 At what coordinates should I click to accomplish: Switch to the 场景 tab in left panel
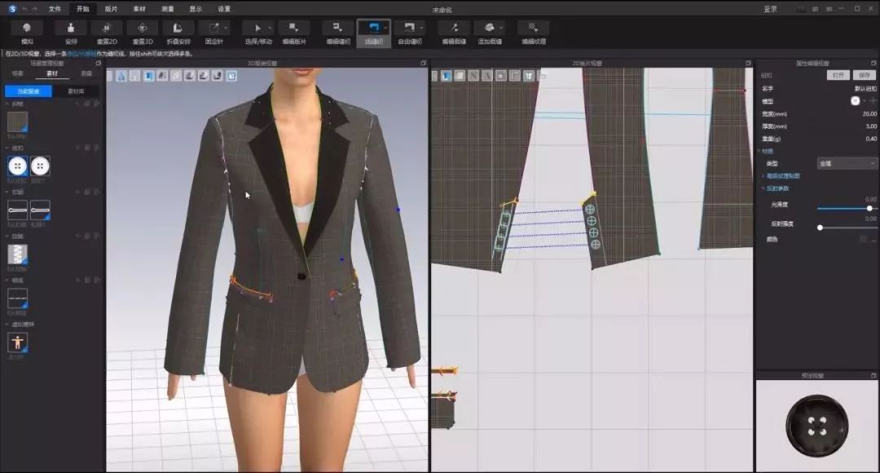tap(17, 73)
